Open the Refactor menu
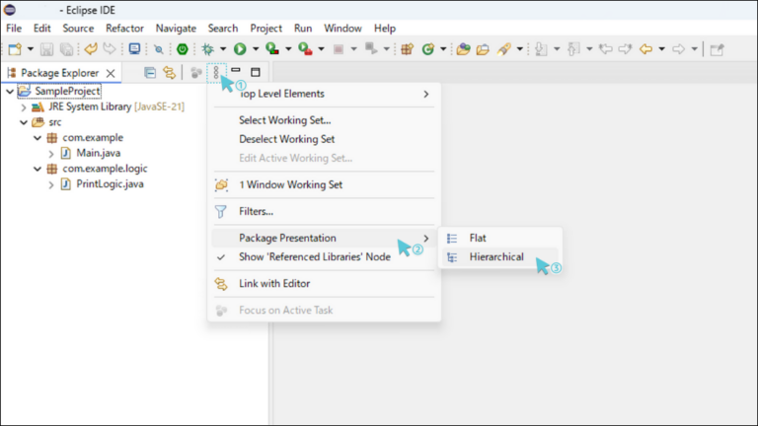This screenshot has height=426, width=758. 124,28
